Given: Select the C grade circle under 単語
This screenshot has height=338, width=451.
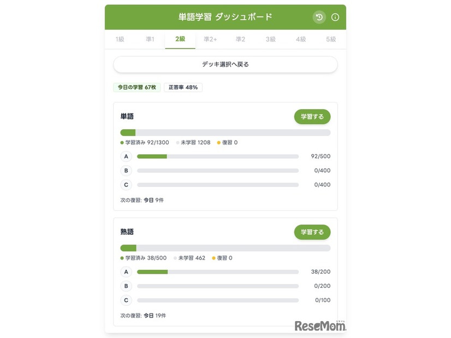Looking at the screenshot, I should point(126,185).
